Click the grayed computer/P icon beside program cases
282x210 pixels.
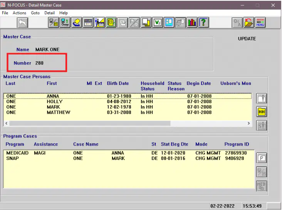click(x=262, y=172)
